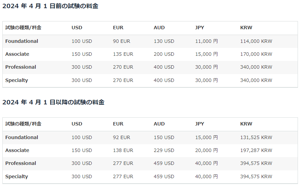
Task: Click the 131,525 KRW cell
Action: (256, 137)
